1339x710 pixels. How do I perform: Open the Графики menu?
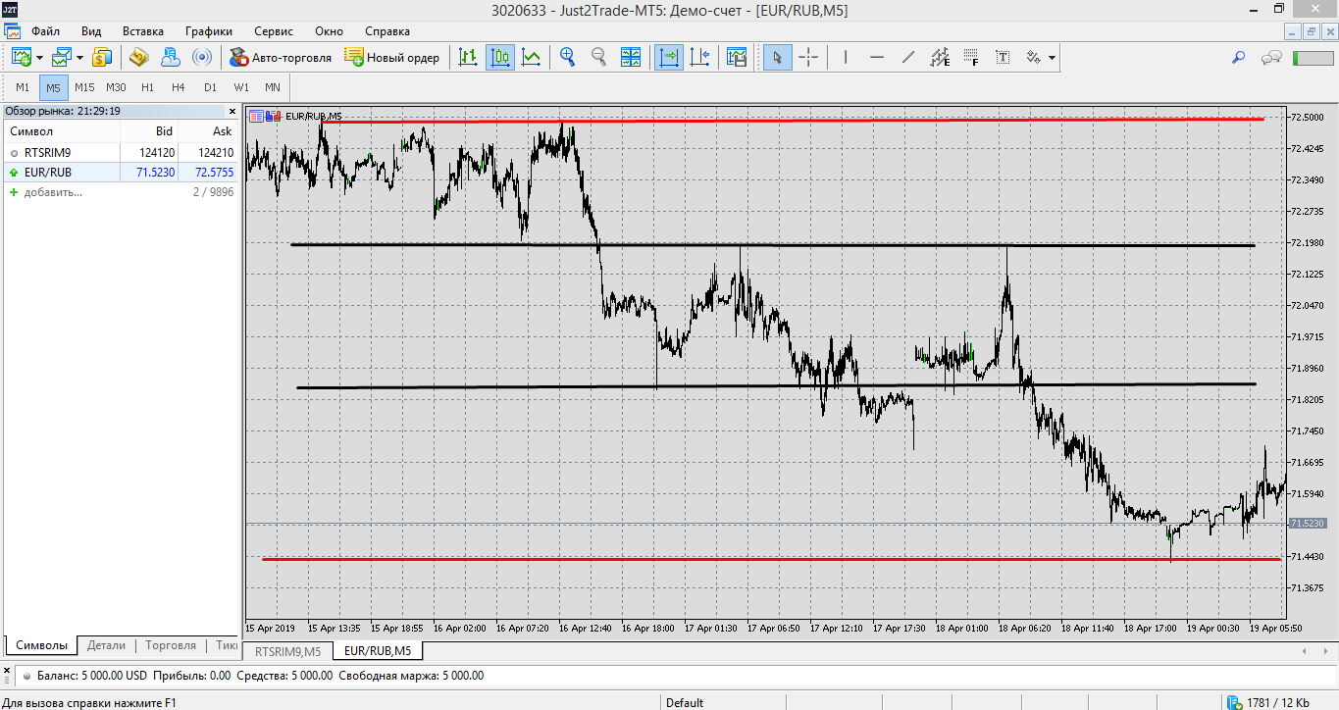tap(208, 30)
